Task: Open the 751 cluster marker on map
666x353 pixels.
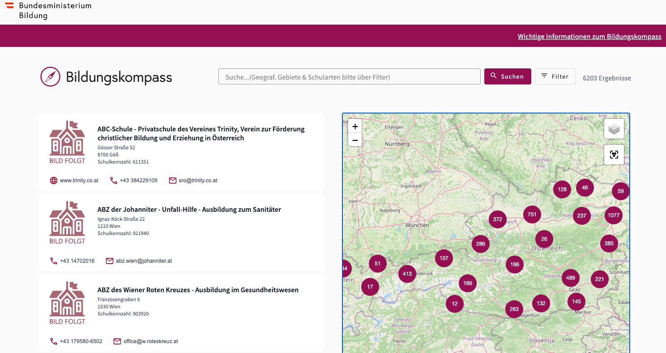Action: point(532,214)
